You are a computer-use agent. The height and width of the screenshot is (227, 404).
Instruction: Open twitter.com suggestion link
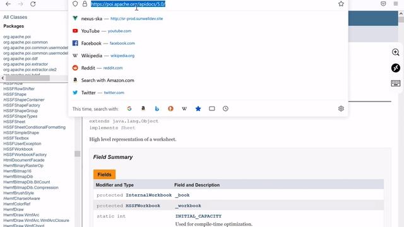tap(114, 93)
